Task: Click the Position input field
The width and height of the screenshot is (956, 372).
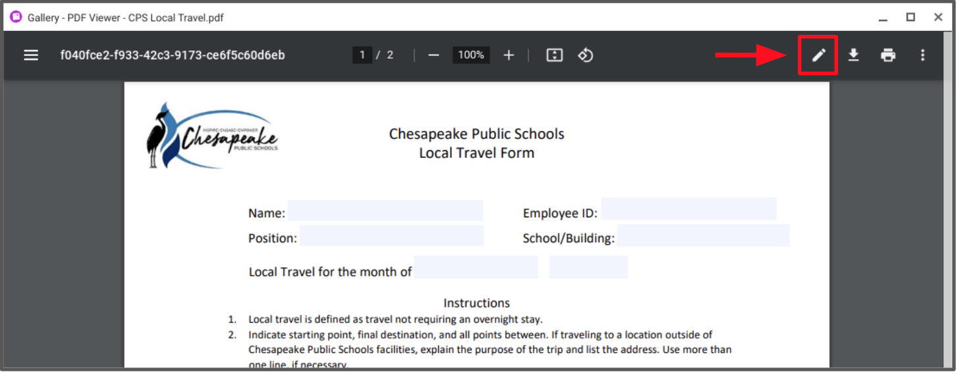Action: pyautogui.click(x=392, y=236)
